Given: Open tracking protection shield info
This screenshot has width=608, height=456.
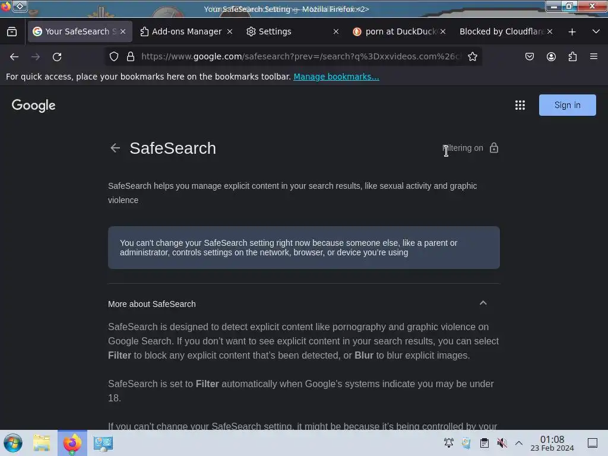Looking at the screenshot, I should tap(113, 56).
